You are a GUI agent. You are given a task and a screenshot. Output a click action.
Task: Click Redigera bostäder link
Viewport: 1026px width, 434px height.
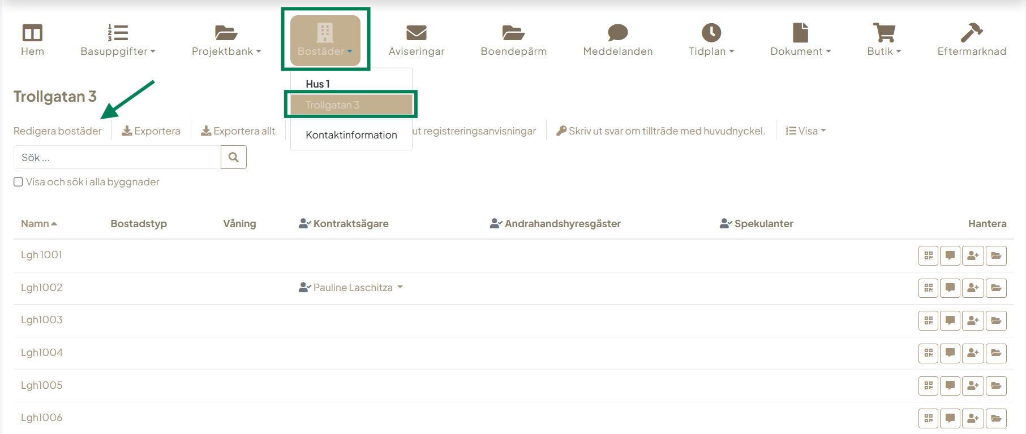tap(58, 131)
